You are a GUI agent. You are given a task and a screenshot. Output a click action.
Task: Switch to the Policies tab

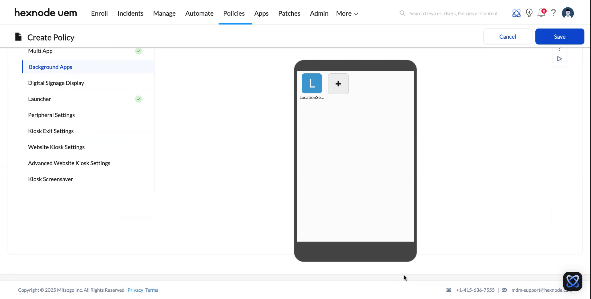[234, 13]
